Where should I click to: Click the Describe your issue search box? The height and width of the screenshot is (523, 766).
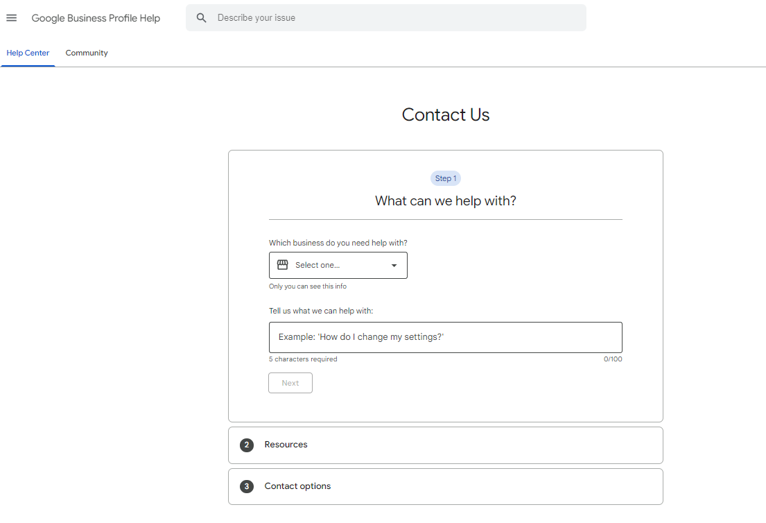pyautogui.click(x=385, y=17)
